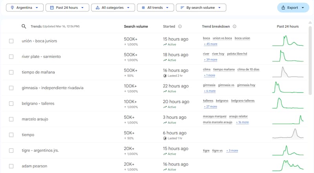Click the Past 24 hours column header
Image resolution: width=314 pixels, height=173 pixels.
tap(288, 26)
